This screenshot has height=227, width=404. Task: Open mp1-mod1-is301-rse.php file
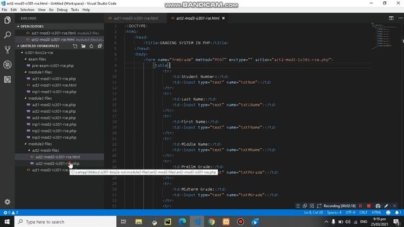point(54,91)
